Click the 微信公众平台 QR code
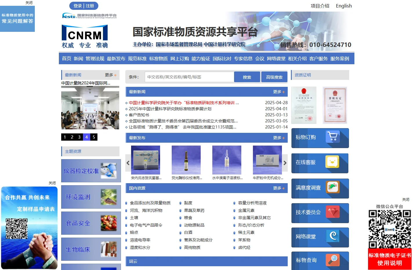Image resolution: width=413 pixels, height=270 pixels. click(x=390, y=229)
